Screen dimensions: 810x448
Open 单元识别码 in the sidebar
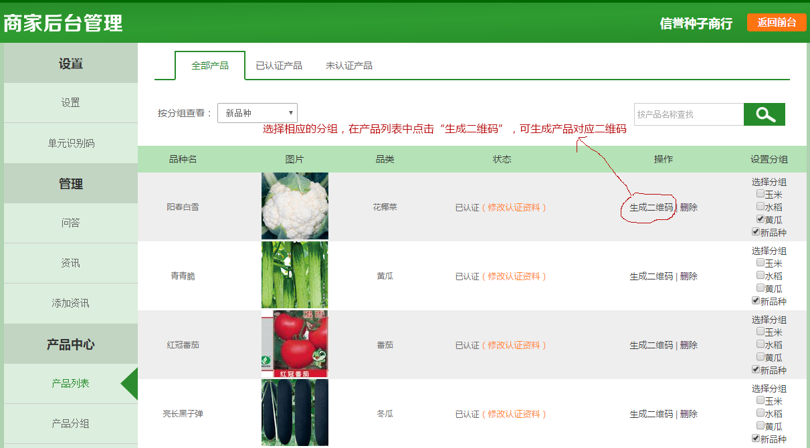pyautogui.click(x=71, y=143)
